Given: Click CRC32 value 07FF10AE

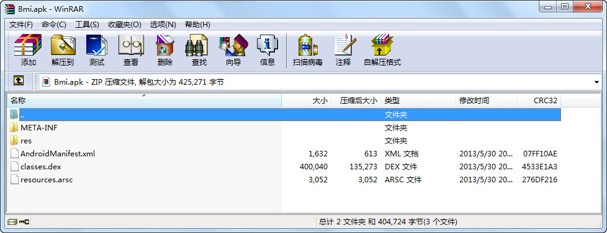Looking at the screenshot, I should point(539,153).
